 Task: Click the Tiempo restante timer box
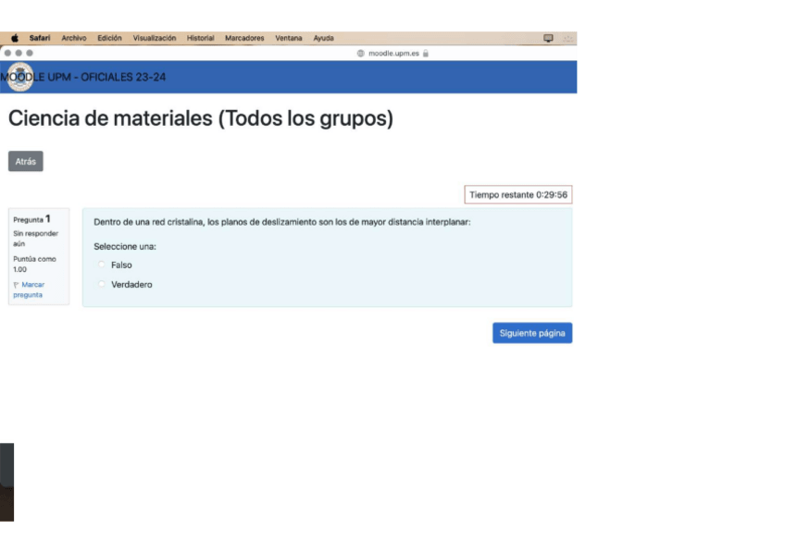pos(517,195)
